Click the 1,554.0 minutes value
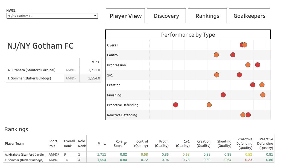Screen dimensions: 281x166 [94, 78]
